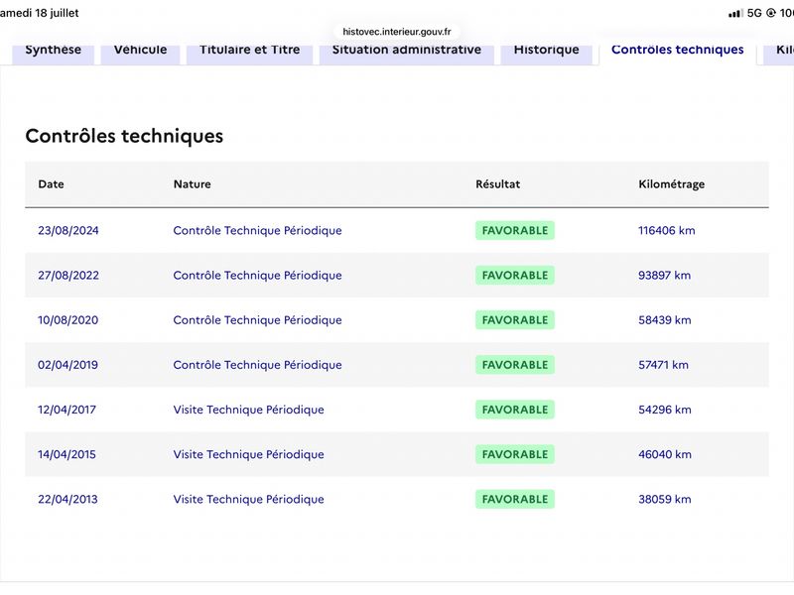Select the date 10/08/2020

click(x=67, y=320)
